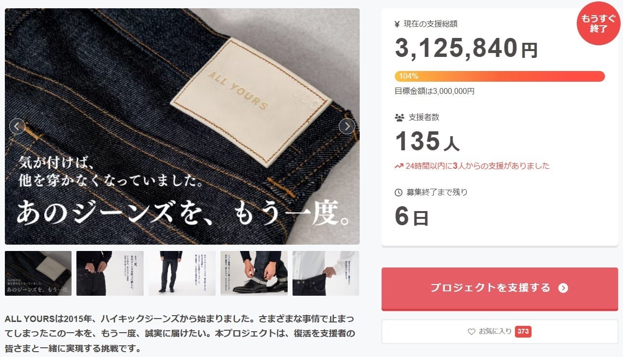623x357 pixels.
Task: Click the 373 favorites count badge
Action: 523,332
